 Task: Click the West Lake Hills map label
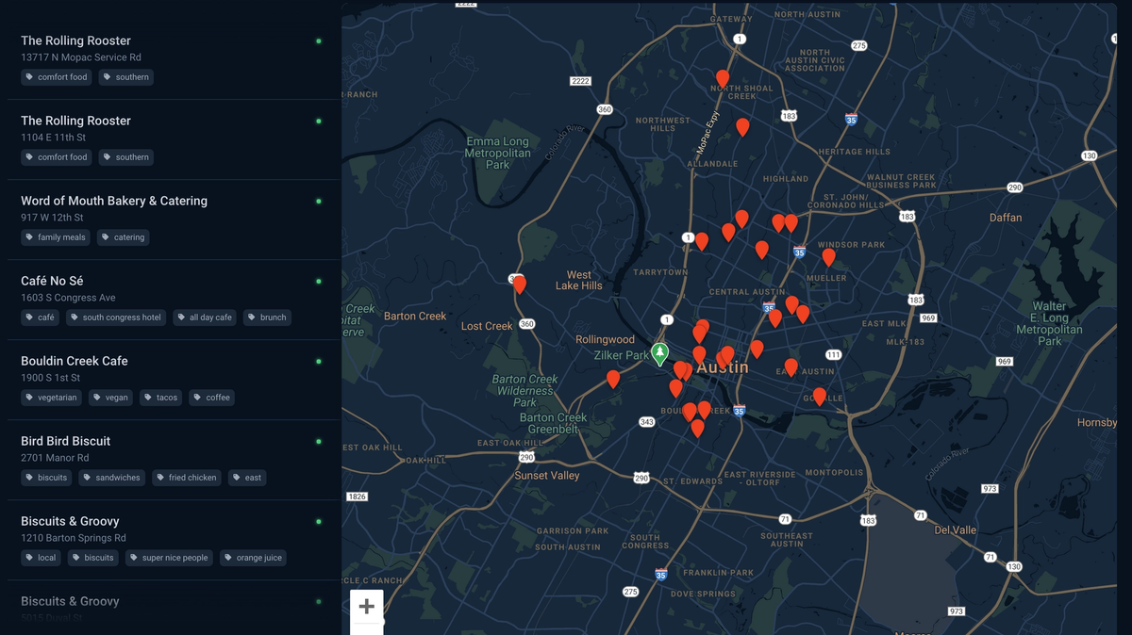(x=579, y=280)
